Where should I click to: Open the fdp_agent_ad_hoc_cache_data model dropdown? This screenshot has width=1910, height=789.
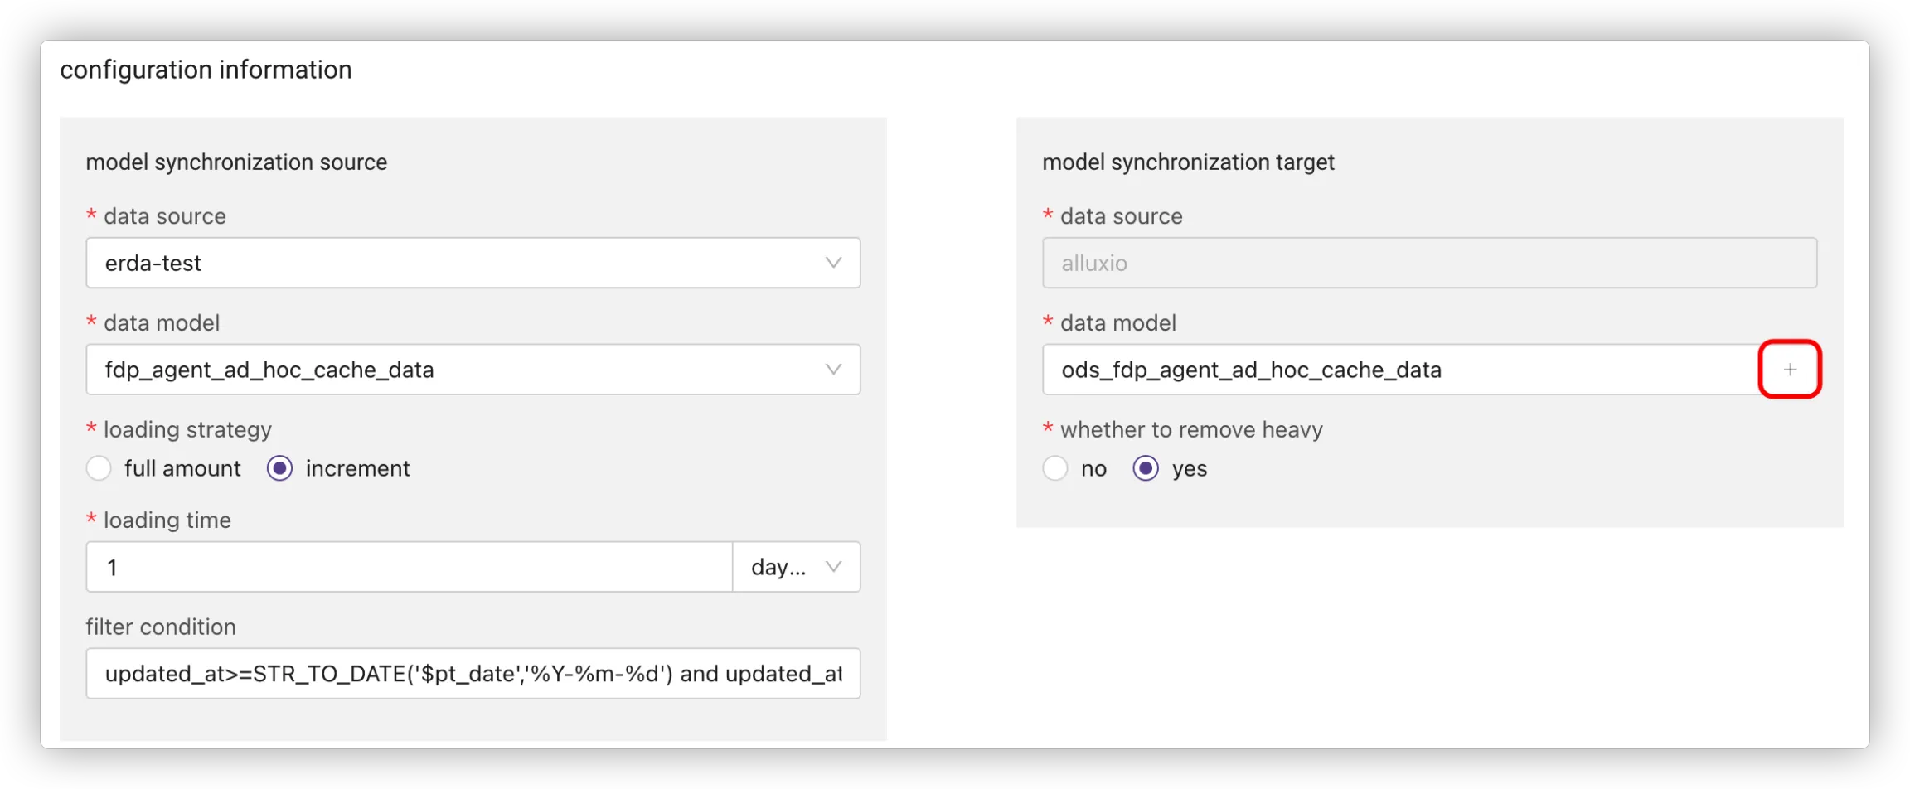[x=456, y=370]
